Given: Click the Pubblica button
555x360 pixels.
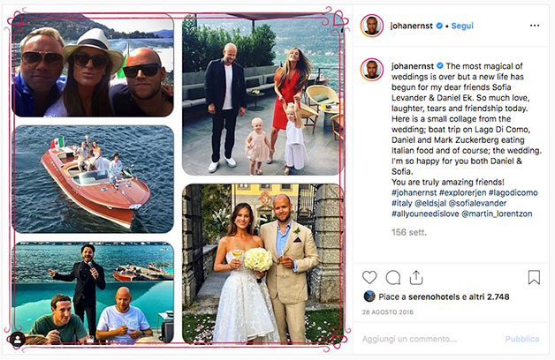Looking at the screenshot, I should pos(522,339).
